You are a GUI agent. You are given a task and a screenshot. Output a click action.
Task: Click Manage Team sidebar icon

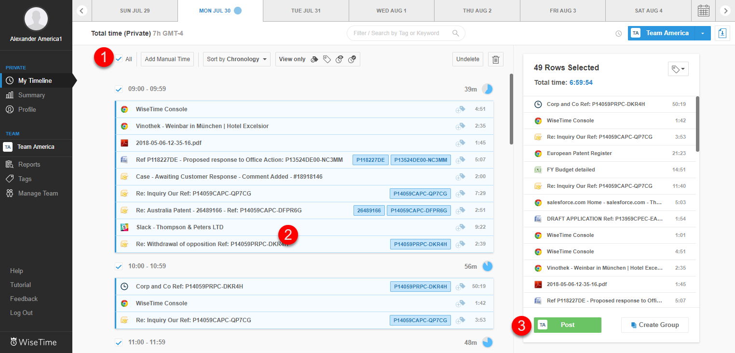9,194
